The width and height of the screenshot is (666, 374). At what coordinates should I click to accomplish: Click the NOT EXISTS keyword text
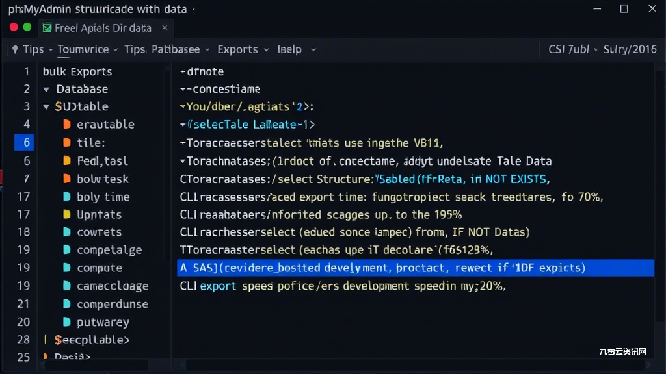point(516,179)
